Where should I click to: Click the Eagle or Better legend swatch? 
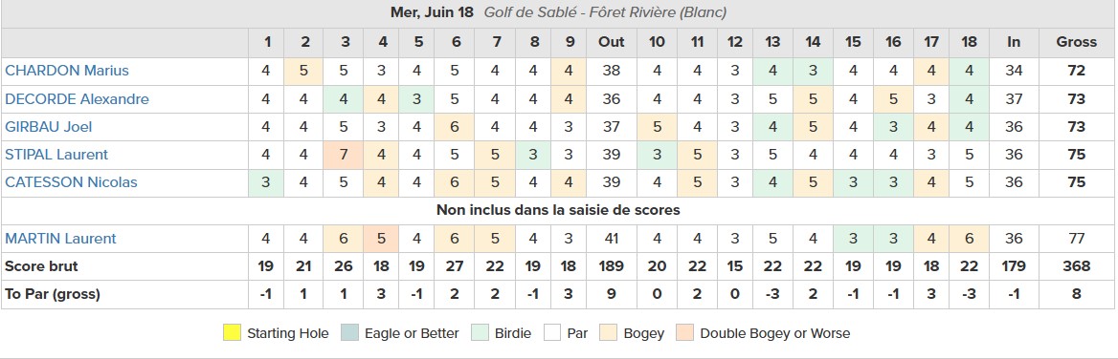pyautogui.click(x=349, y=332)
